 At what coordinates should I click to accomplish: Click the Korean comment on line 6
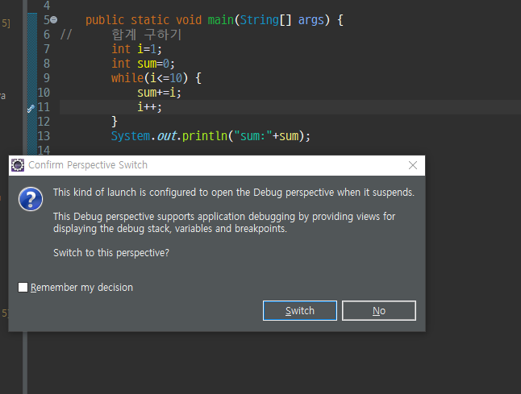147,35
